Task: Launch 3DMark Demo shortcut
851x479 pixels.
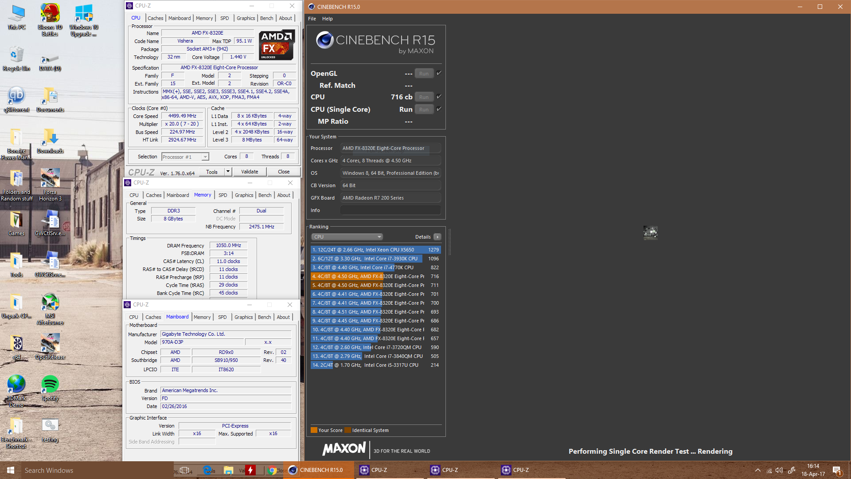Action: point(16,391)
